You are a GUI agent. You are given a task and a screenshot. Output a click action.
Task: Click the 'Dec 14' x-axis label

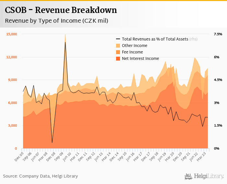(114, 157)
